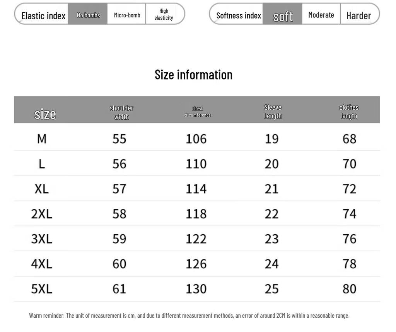Select the soft softness option
396x332 pixels.
[283, 14]
